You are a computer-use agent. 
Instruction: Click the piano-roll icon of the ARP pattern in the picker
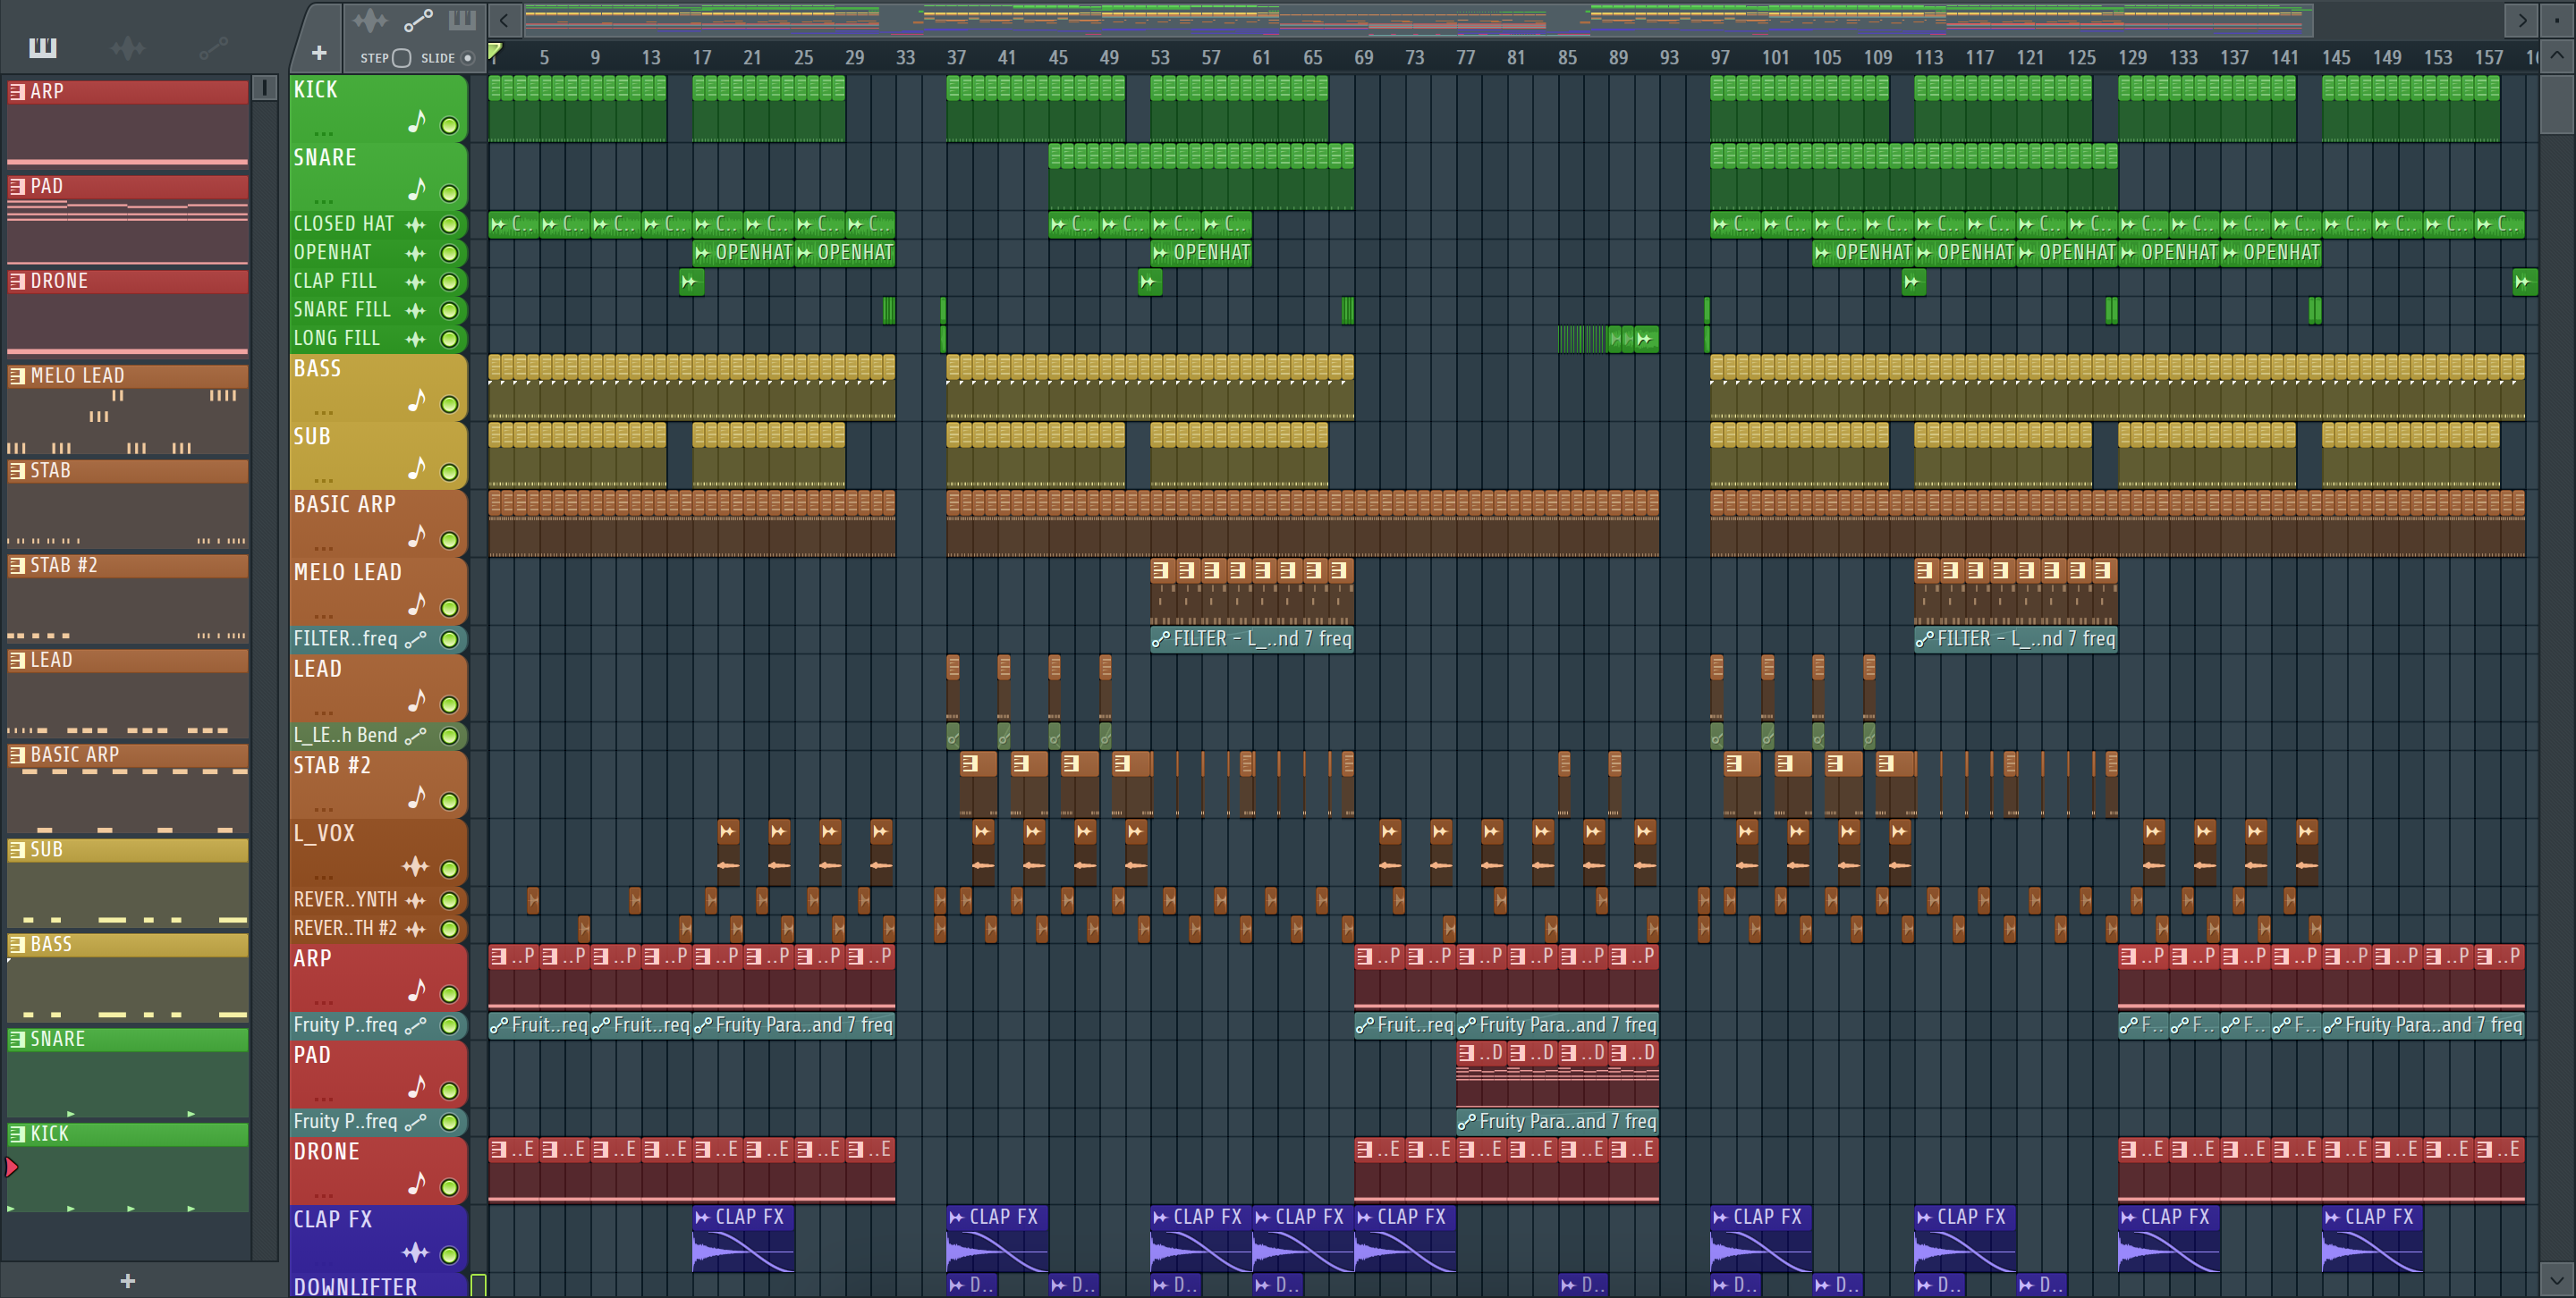[17, 92]
